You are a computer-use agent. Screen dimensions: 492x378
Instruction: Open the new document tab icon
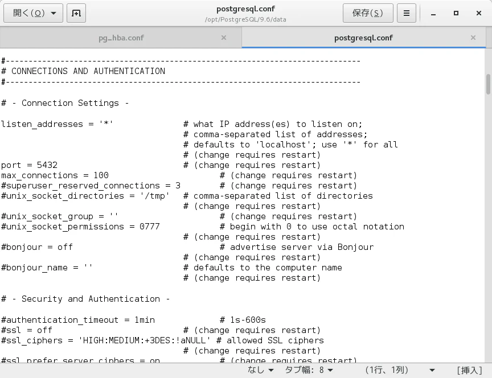click(x=76, y=13)
